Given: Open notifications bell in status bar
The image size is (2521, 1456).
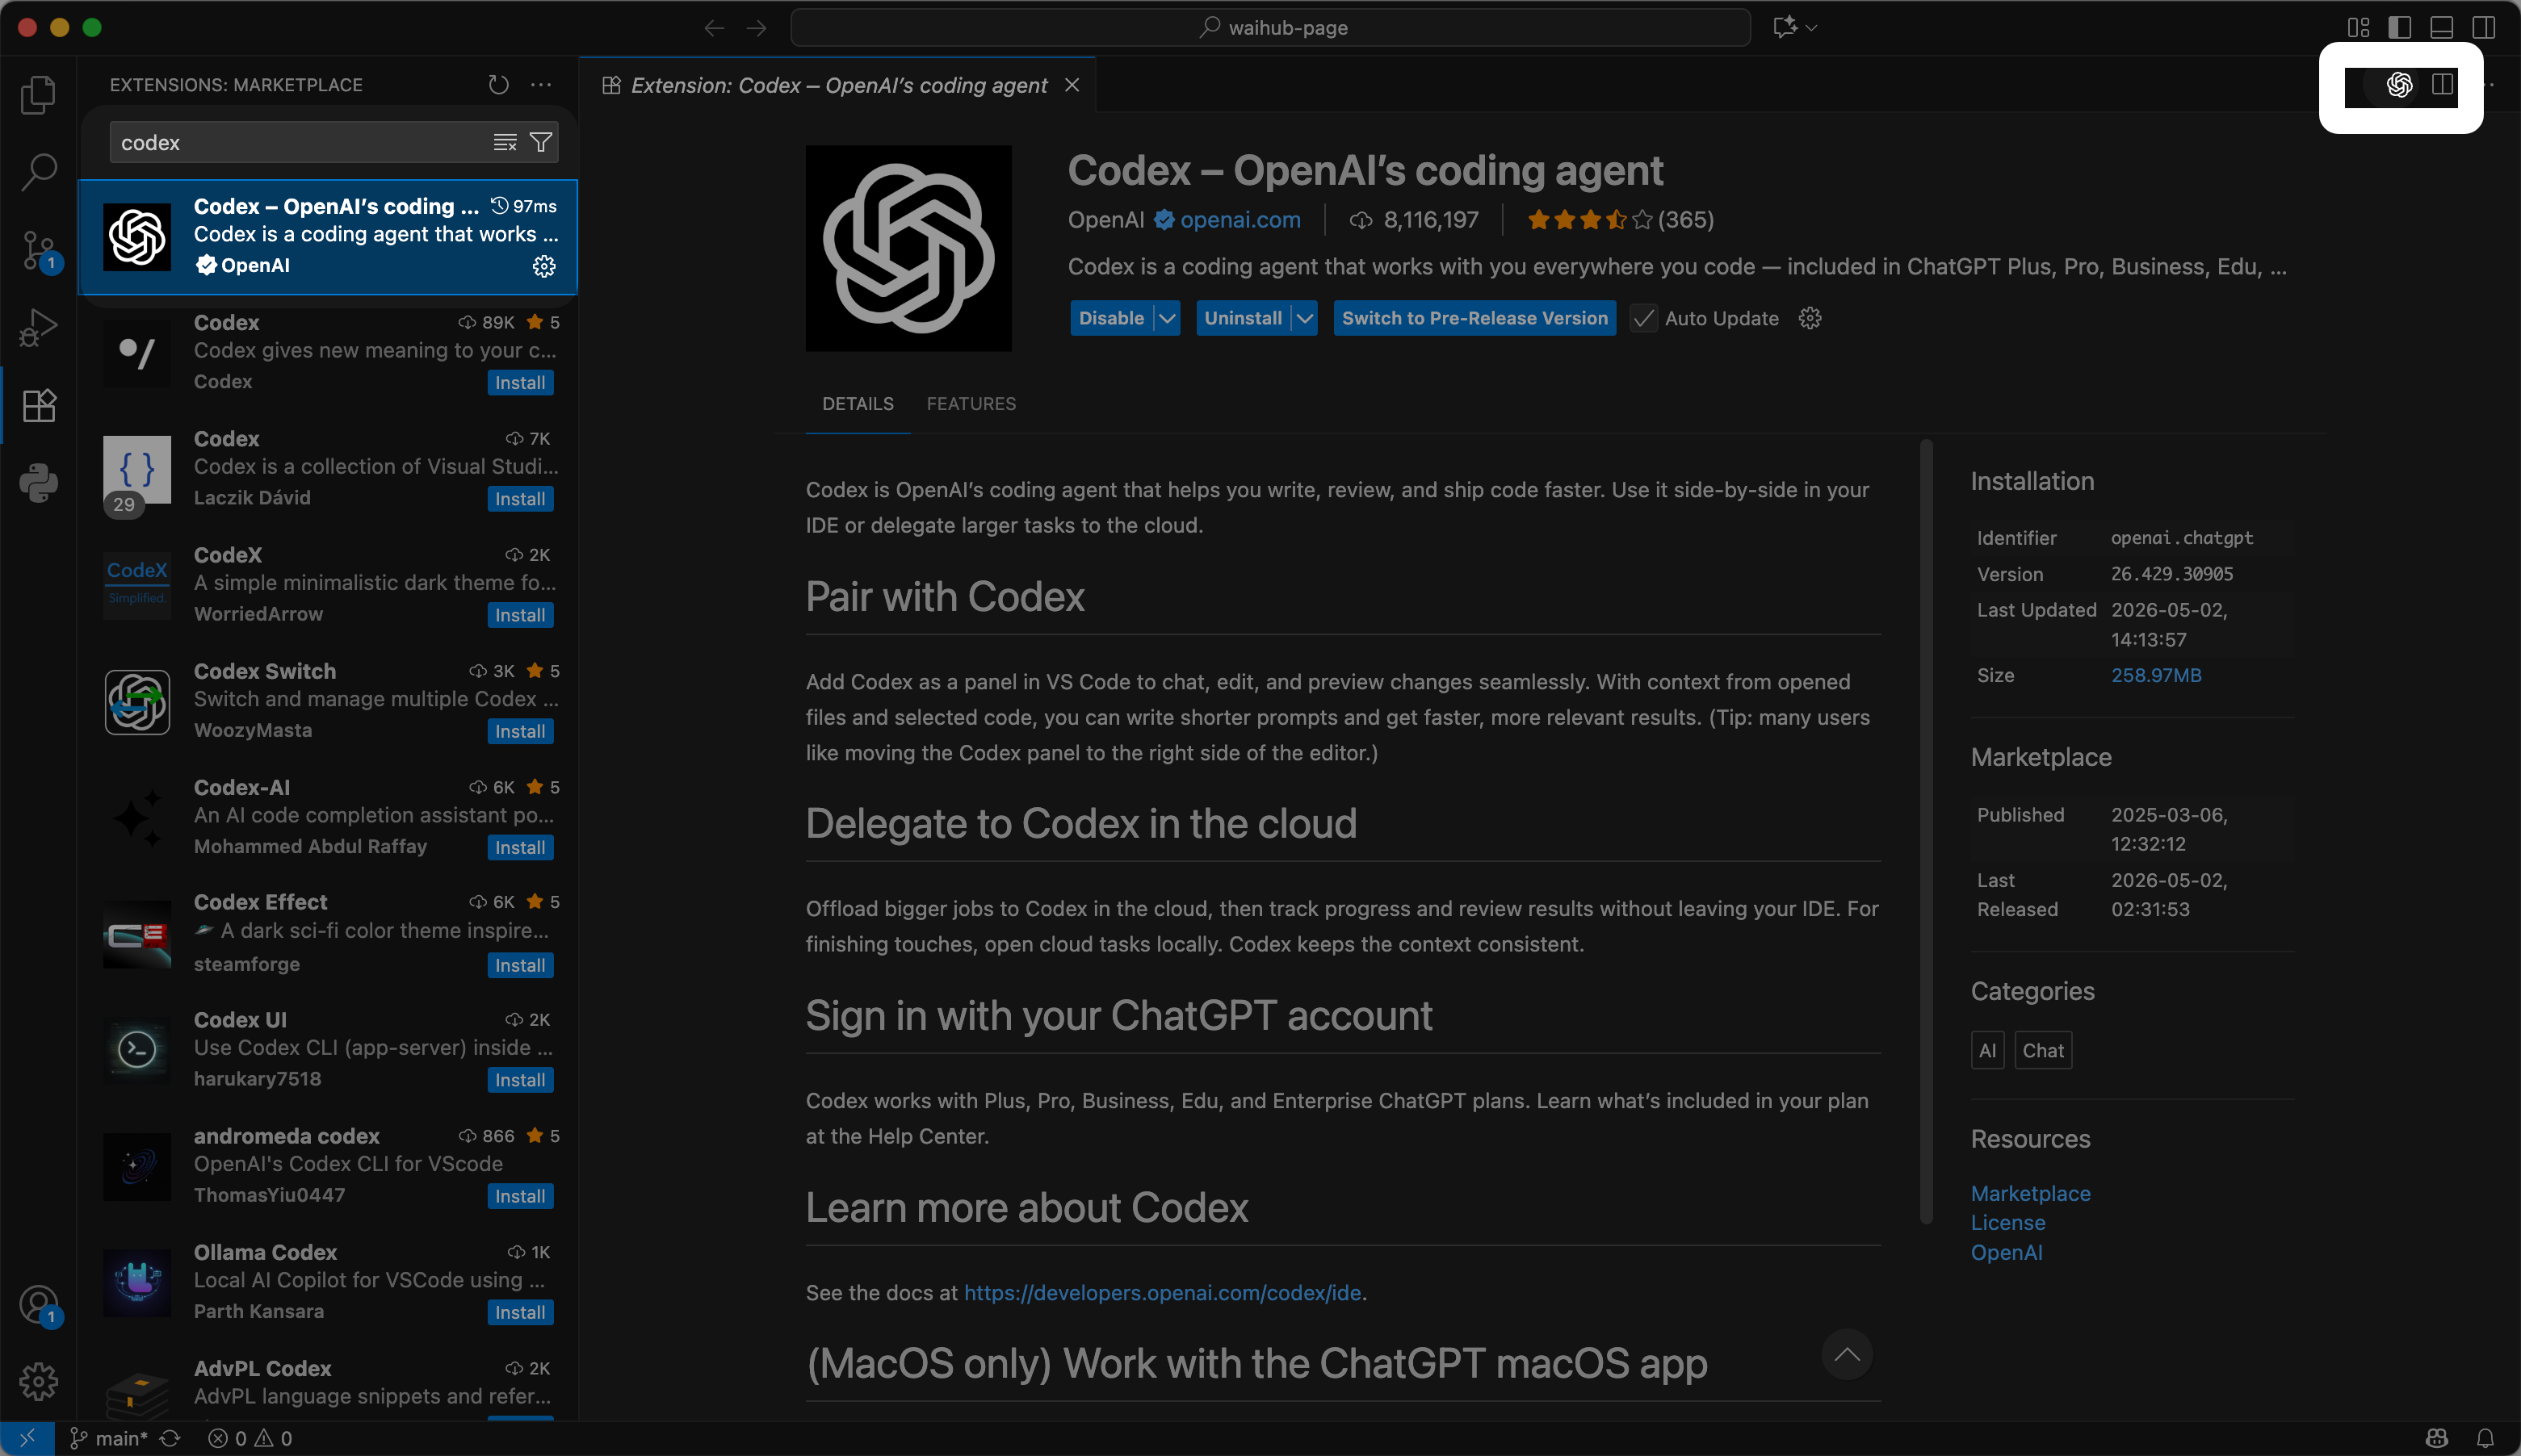Looking at the screenshot, I should (2485, 1438).
